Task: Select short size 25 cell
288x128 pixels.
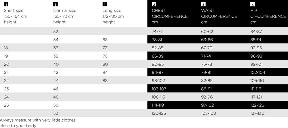Action: click(x=7, y=105)
